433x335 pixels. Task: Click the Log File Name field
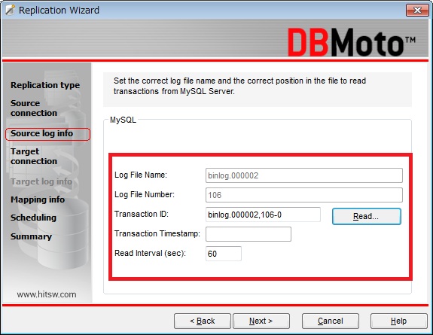[303, 175]
